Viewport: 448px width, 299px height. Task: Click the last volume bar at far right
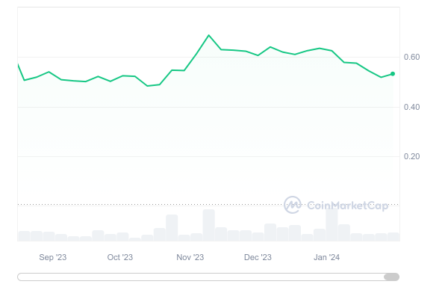tap(393, 237)
